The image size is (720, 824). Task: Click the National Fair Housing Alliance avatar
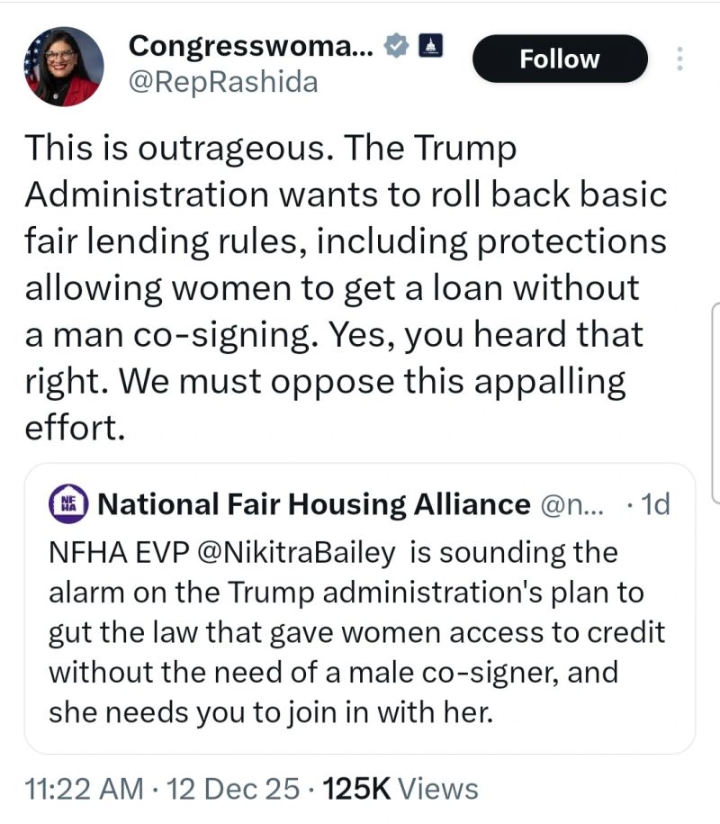coord(68,503)
